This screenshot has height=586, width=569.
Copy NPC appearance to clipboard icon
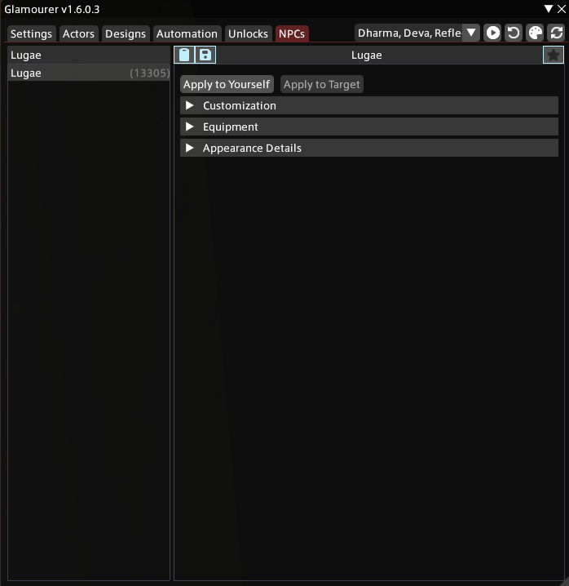pyautogui.click(x=184, y=55)
